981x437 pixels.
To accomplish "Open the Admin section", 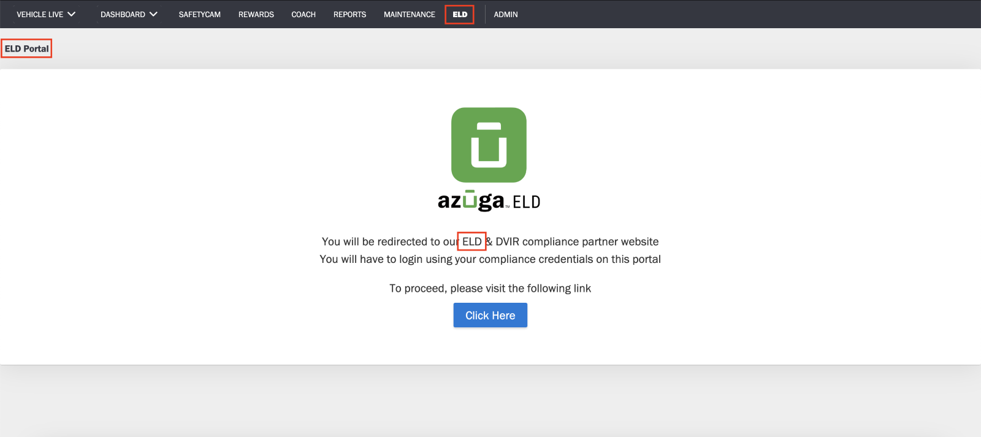I will [506, 14].
